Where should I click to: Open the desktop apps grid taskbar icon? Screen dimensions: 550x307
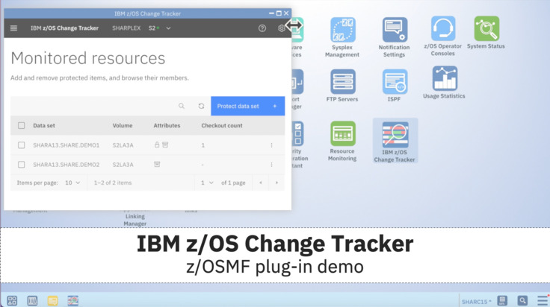coord(12,300)
